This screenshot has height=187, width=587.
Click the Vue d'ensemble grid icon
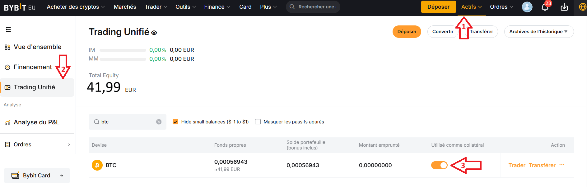[7, 47]
